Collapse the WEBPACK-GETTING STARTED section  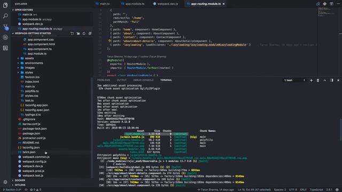pyautogui.click(x=33, y=33)
